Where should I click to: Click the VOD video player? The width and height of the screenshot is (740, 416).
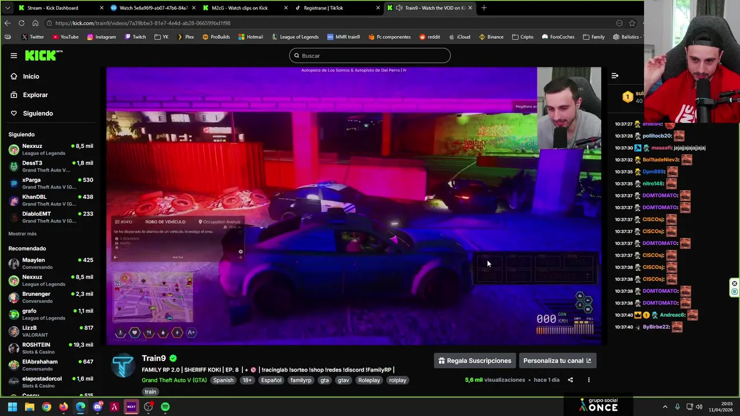click(354, 206)
